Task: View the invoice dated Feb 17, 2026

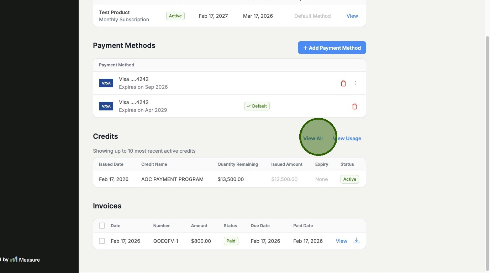Action: pyautogui.click(x=341, y=241)
